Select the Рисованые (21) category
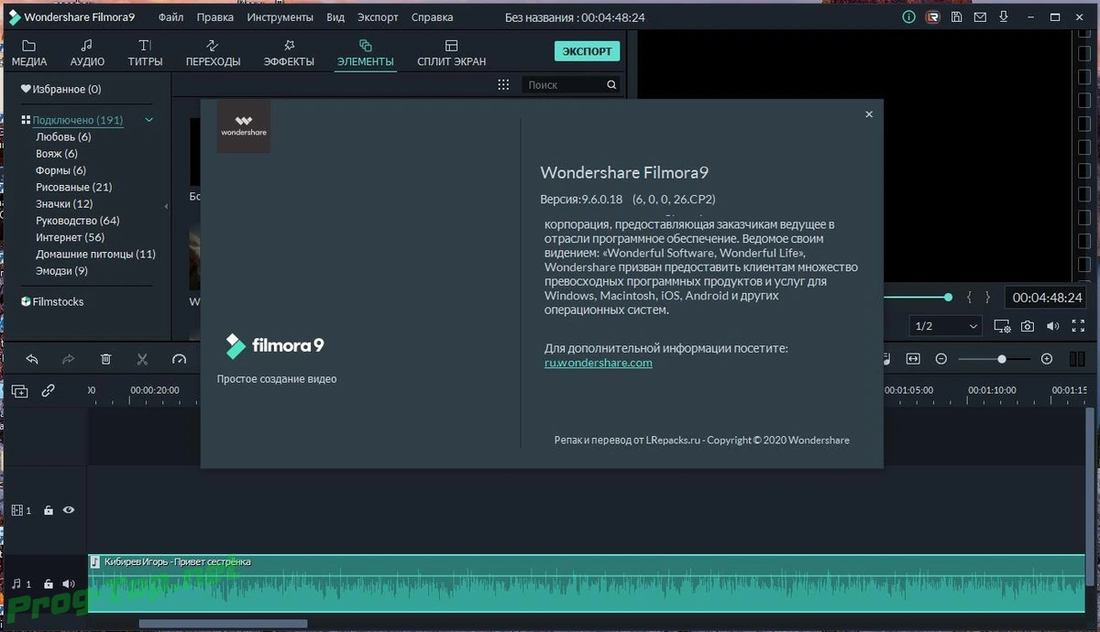The height and width of the screenshot is (632, 1100). click(73, 187)
